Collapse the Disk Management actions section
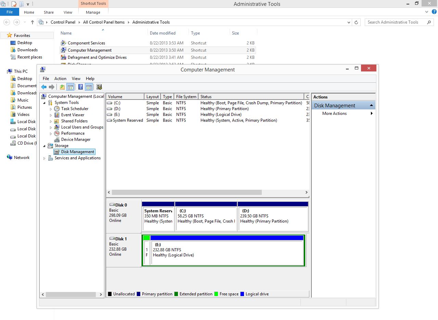Screen dimensions: 438x320 point(371,106)
